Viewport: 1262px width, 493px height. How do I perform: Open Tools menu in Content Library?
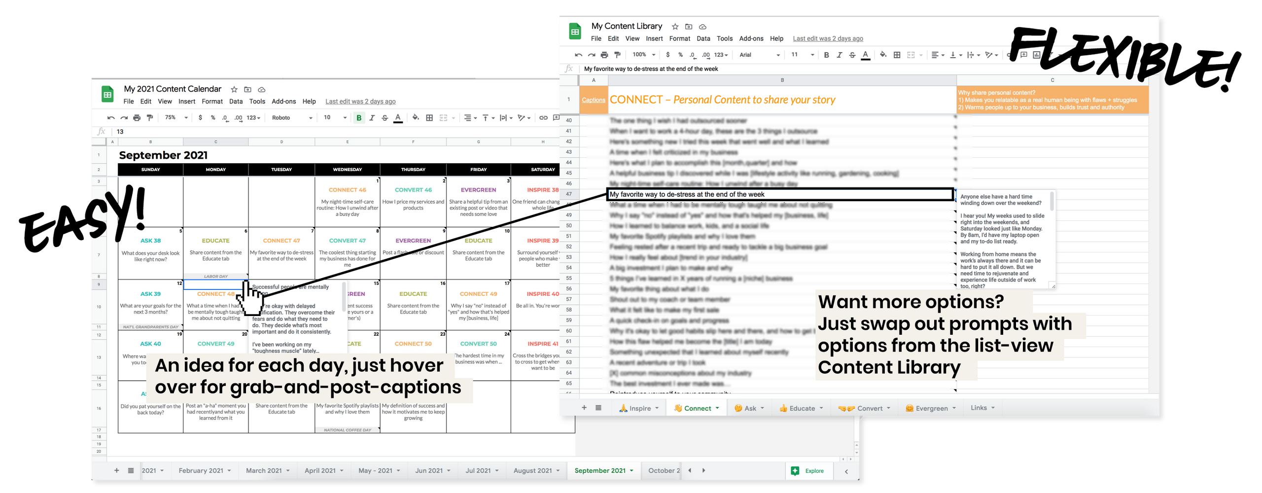[725, 38]
